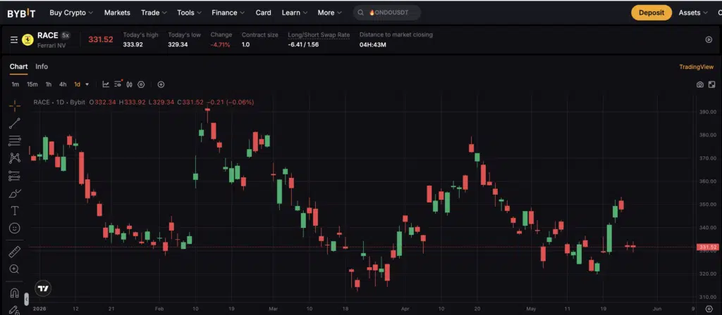The height and width of the screenshot is (315, 722).
Task: Switch to the Info tab
Action: click(42, 67)
